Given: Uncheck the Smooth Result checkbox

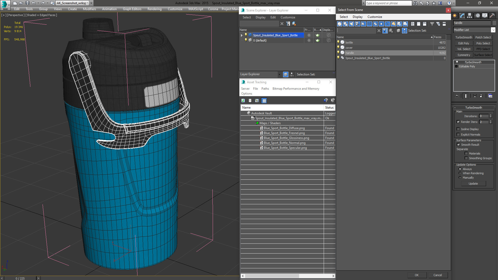Looking at the screenshot, I should 458,145.
